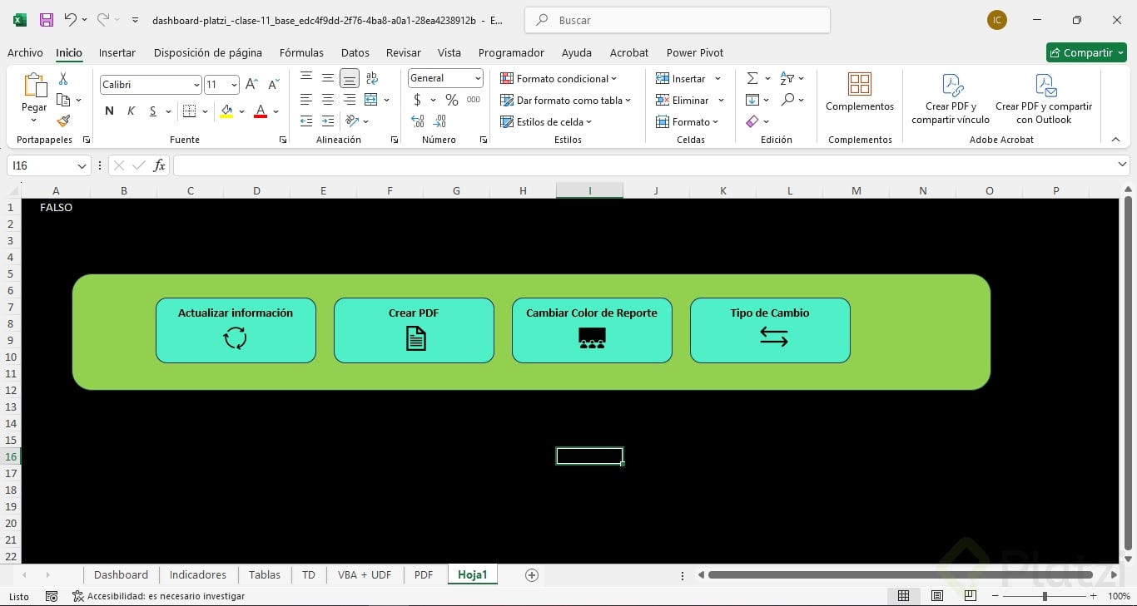Open the Complementos add-ins icon

click(860, 84)
